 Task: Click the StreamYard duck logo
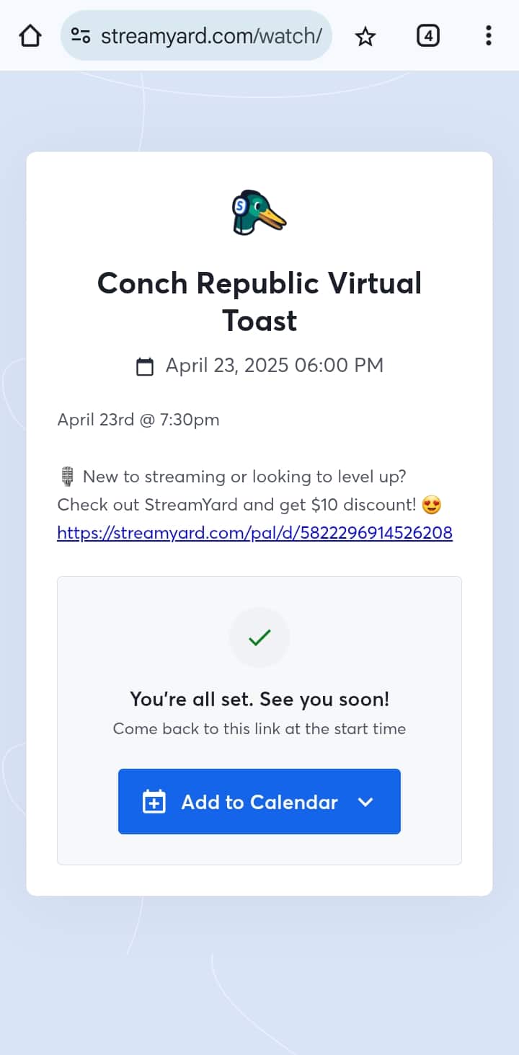pos(259,213)
